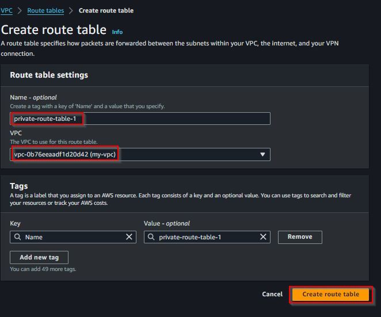Click the search icon in Value field
Image resolution: width=381 pixels, height=317 pixels.
[x=151, y=237]
